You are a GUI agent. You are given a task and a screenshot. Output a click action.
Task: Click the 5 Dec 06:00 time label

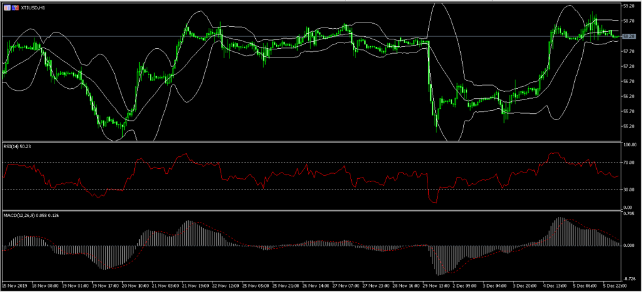click(585, 285)
